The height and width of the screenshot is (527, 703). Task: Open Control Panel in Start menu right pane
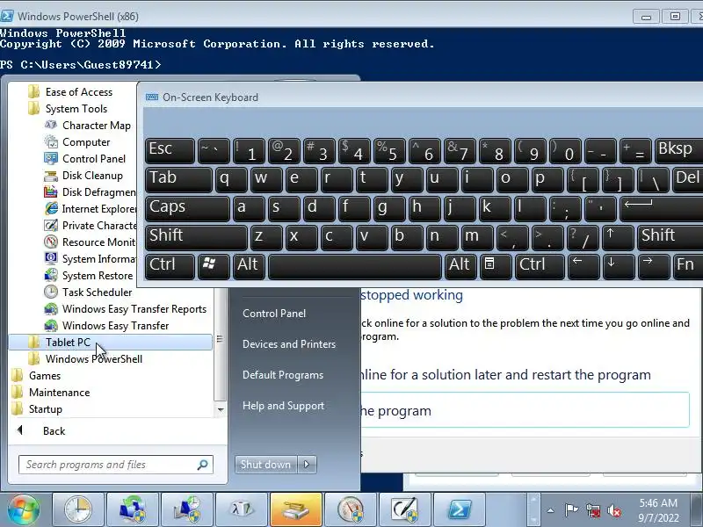[274, 314]
